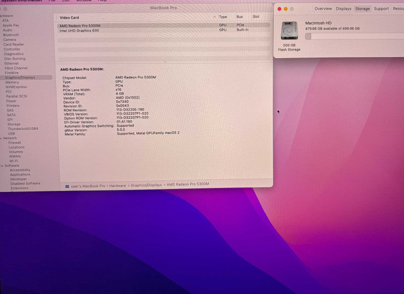The width and height of the screenshot is (404, 294).
Task: Open Disabled Software entry
Action: [25, 183]
